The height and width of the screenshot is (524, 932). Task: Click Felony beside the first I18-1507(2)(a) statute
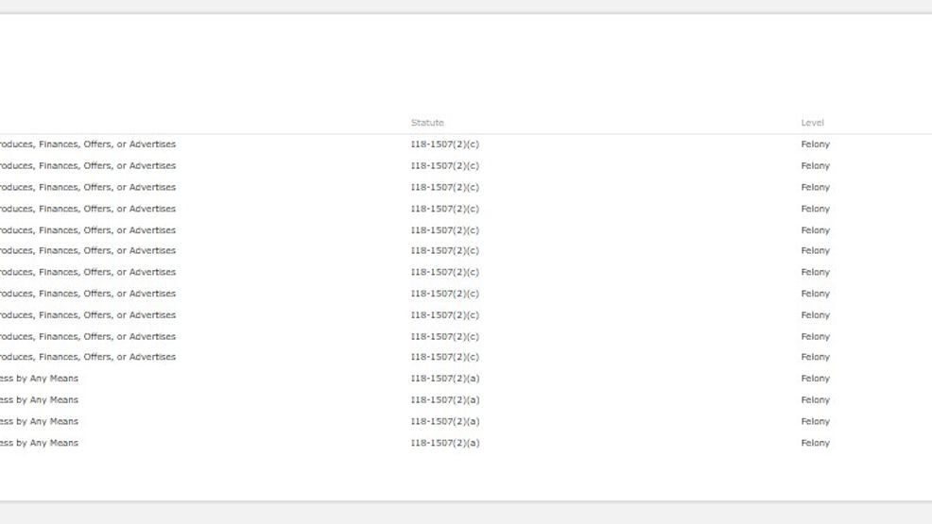pyautogui.click(x=816, y=378)
